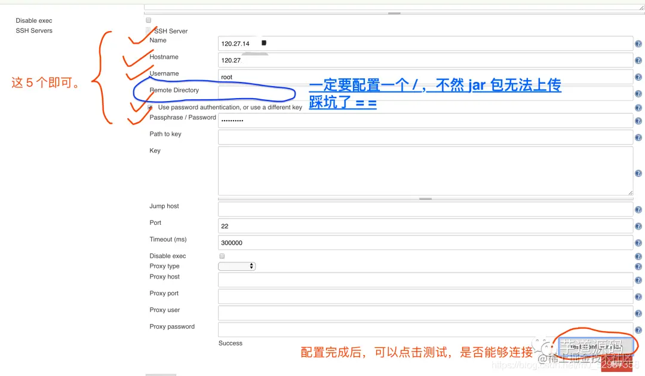Viewport: 645px width, 376px height.
Task: Click the Remote Directory input field
Action: [x=425, y=93]
